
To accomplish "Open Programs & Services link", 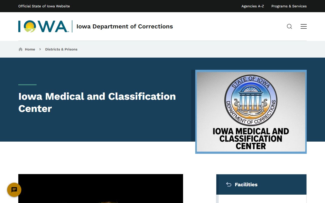I will click(289, 6).
